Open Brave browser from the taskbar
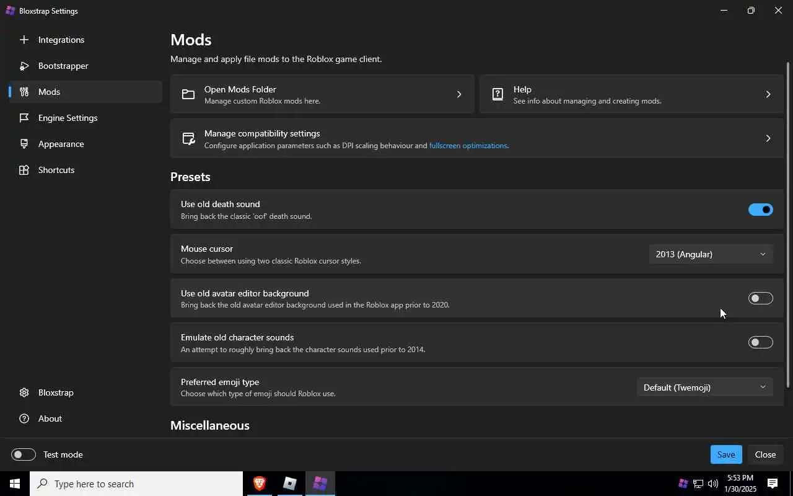 260,484
